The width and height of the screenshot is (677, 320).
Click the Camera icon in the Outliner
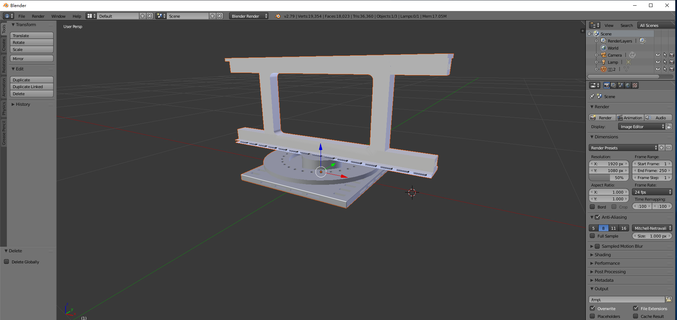coord(604,55)
